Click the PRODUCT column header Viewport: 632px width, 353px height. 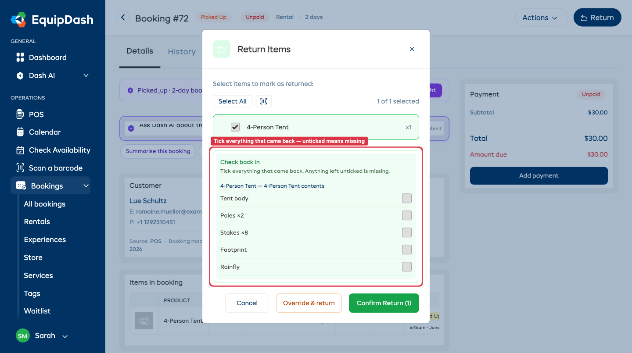177,300
